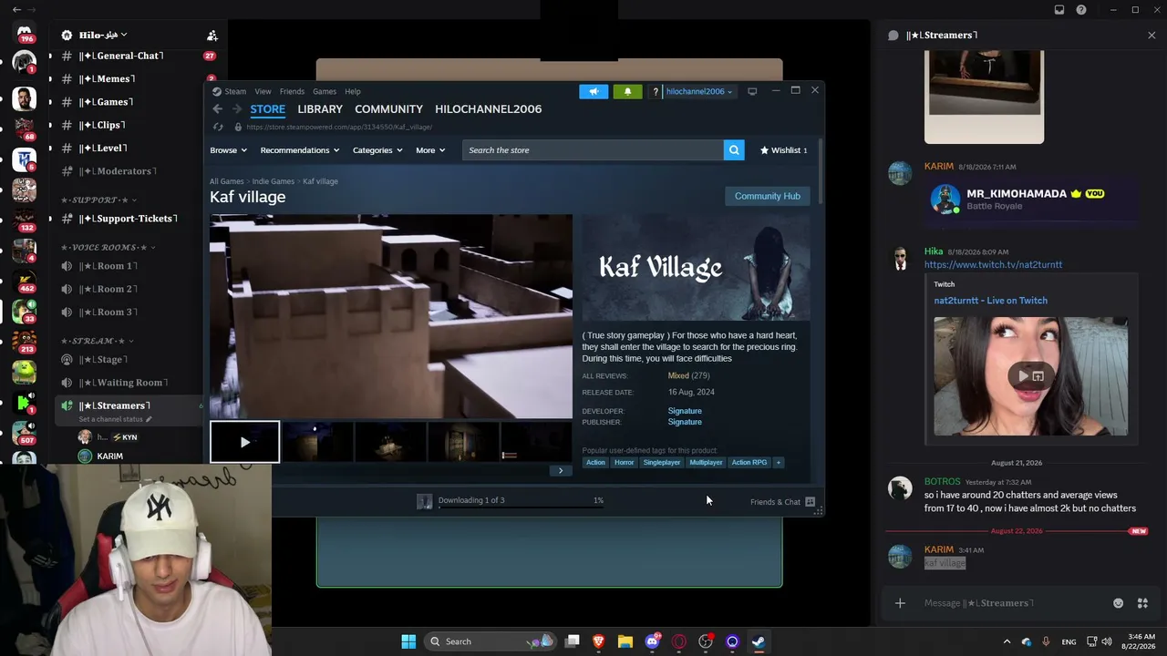Switch to the LIBRARY tab in Steam
Viewport: 1167px width, 656px height.
coord(320,109)
